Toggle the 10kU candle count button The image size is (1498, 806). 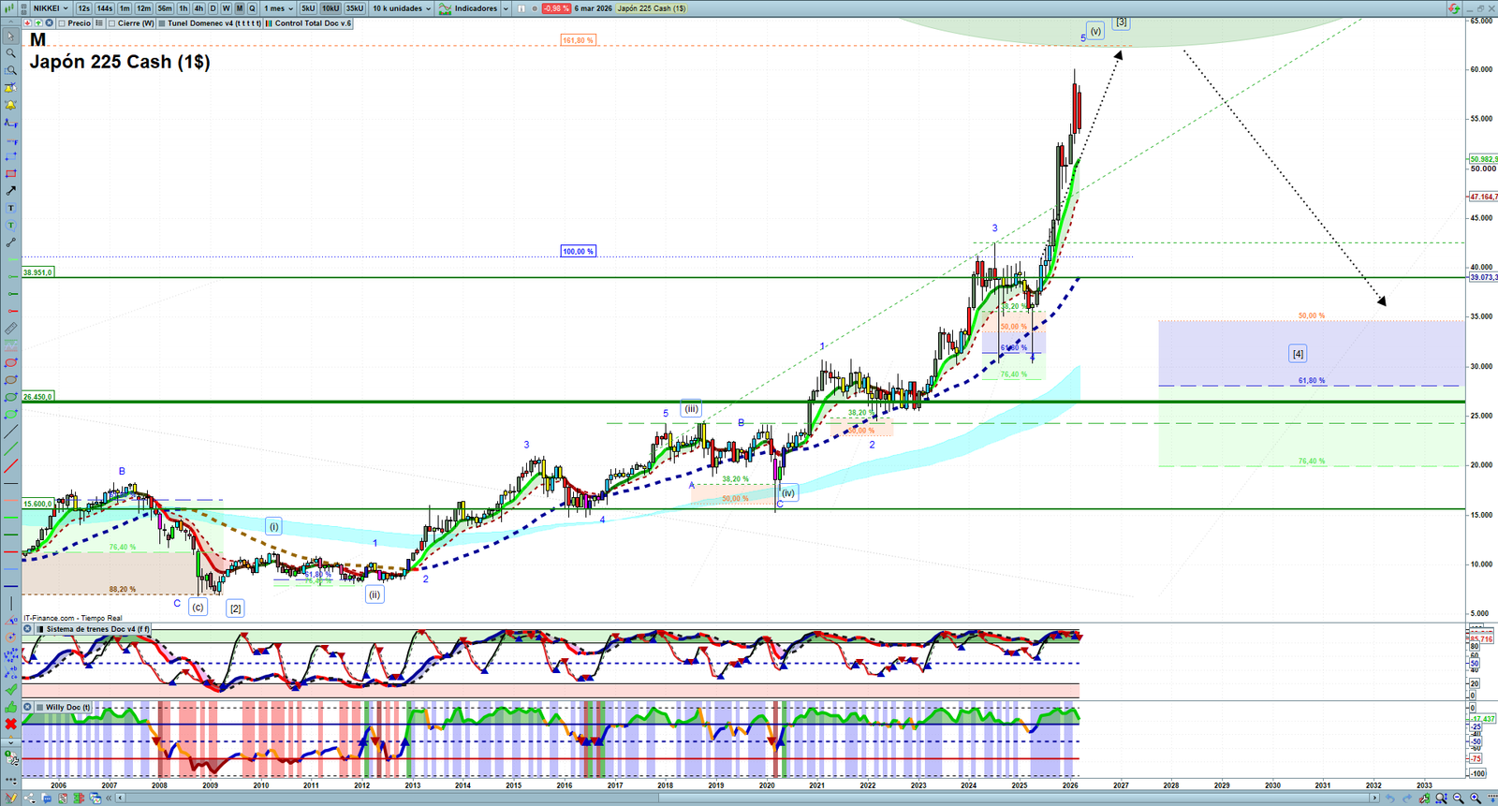(330, 8)
